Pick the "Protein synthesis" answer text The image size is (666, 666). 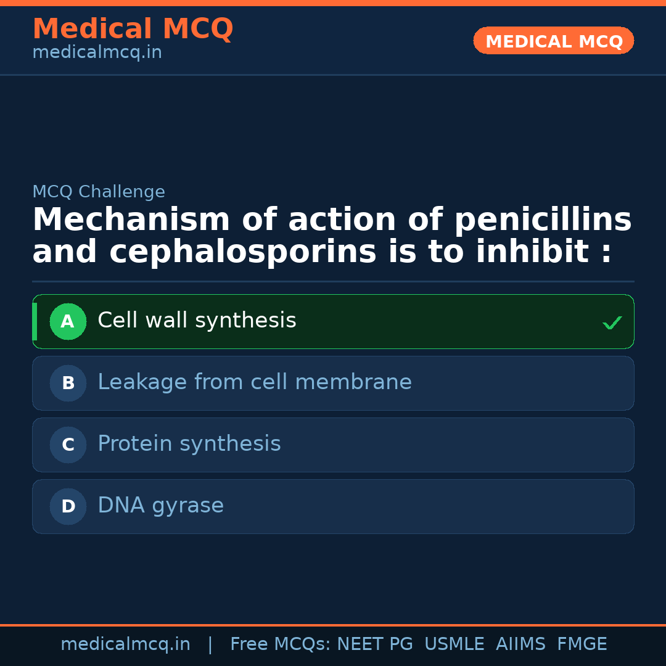click(x=189, y=444)
